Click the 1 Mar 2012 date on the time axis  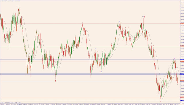[x=70, y=104]
